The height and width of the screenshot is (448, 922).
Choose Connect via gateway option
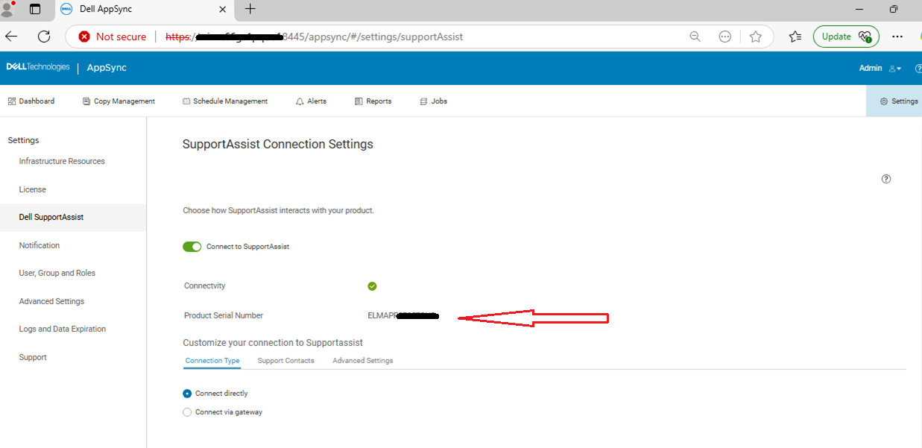(x=187, y=411)
